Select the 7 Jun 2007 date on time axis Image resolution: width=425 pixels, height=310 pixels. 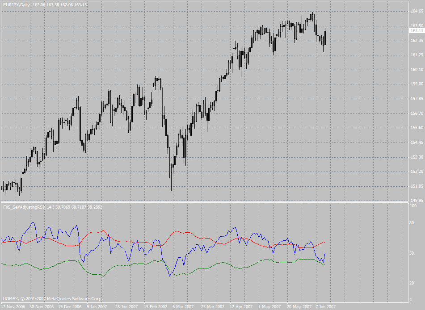[325, 307]
